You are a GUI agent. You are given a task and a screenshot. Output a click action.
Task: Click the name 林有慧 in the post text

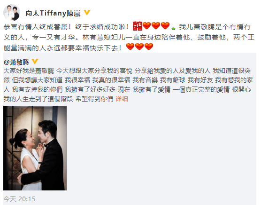[93, 37]
